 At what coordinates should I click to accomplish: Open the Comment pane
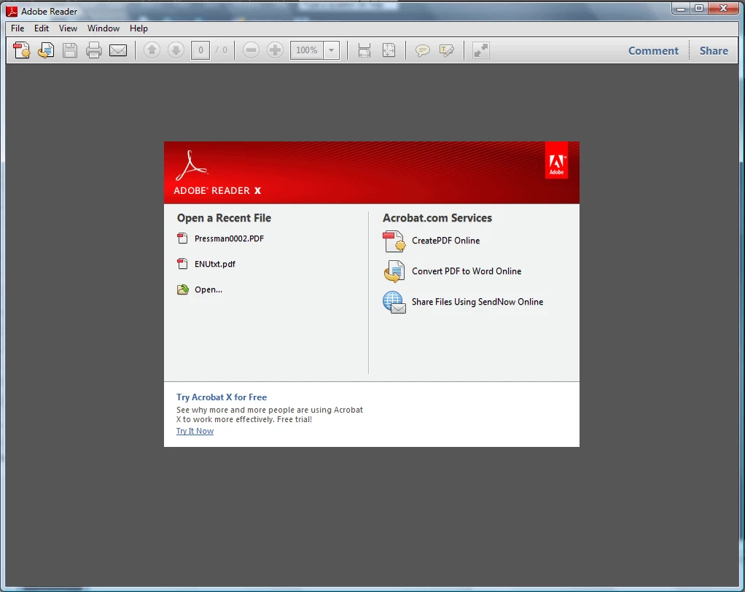point(653,51)
